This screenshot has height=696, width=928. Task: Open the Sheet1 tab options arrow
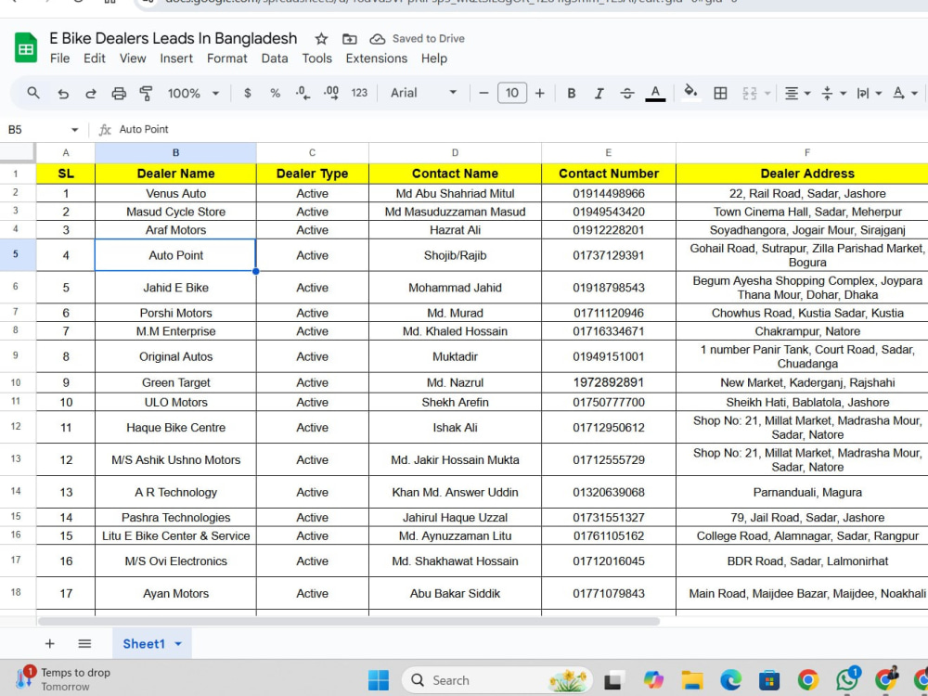pos(178,644)
